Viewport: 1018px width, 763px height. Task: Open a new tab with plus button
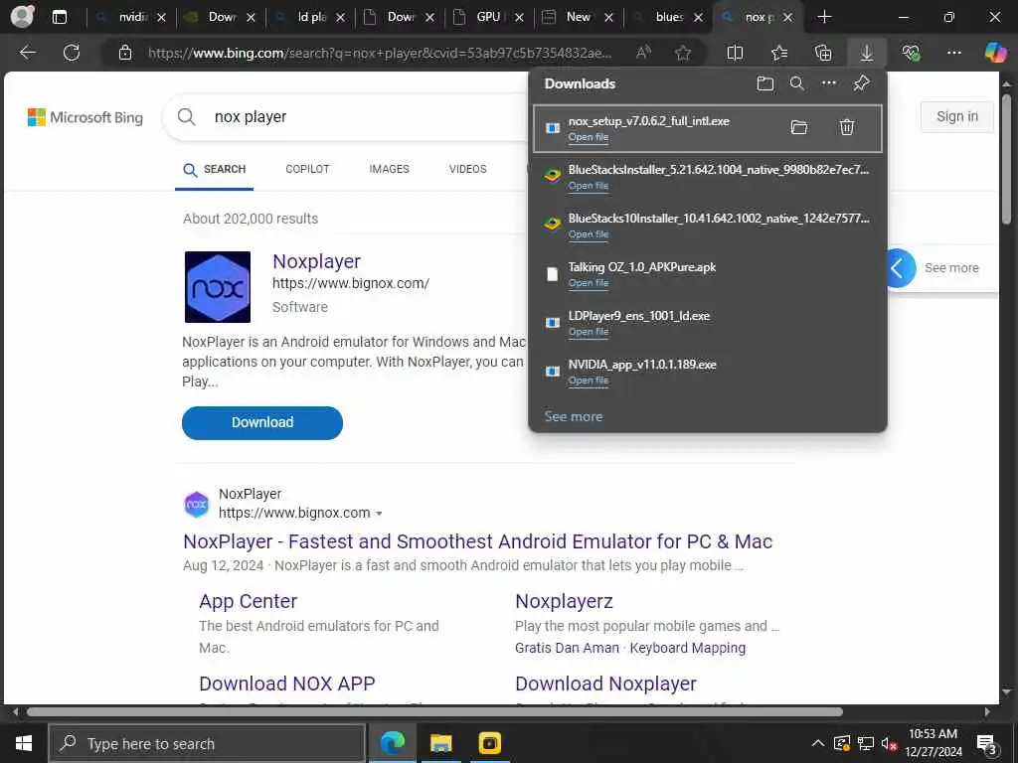pos(824,17)
